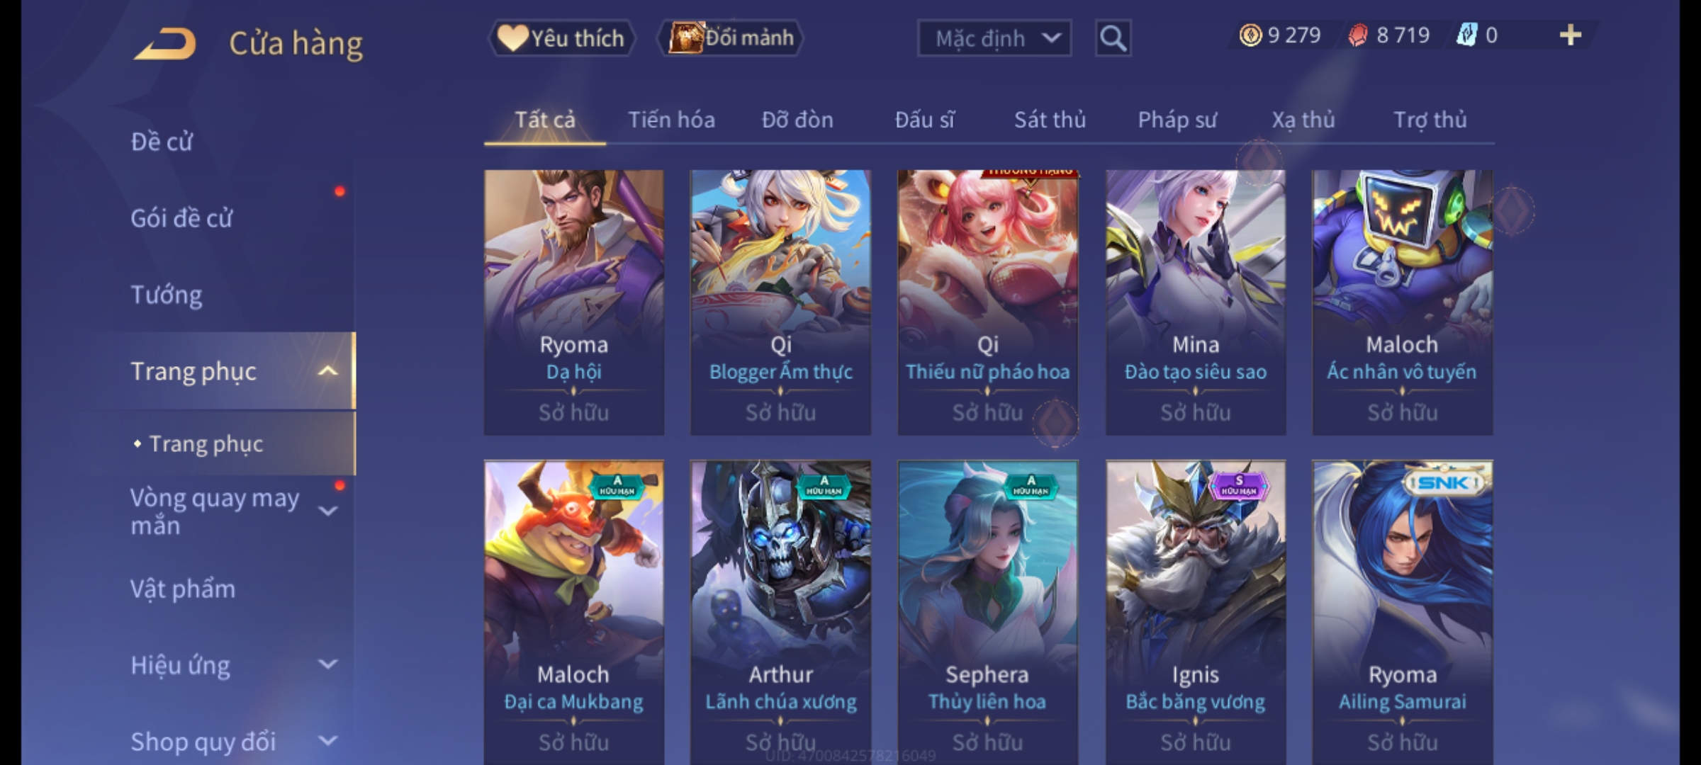
Task: Switch to the Tiến hóa tab
Action: click(671, 120)
